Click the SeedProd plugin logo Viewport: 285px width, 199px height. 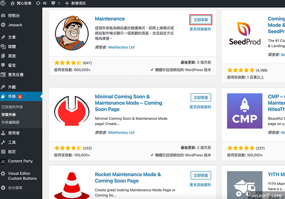click(245, 33)
